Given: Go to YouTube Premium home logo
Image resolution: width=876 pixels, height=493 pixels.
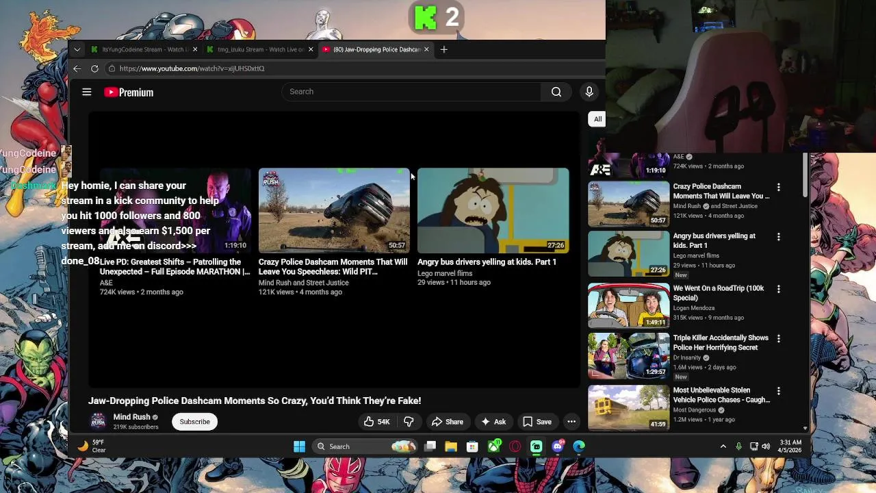Looking at the screenshot, I should pos(129,92).
